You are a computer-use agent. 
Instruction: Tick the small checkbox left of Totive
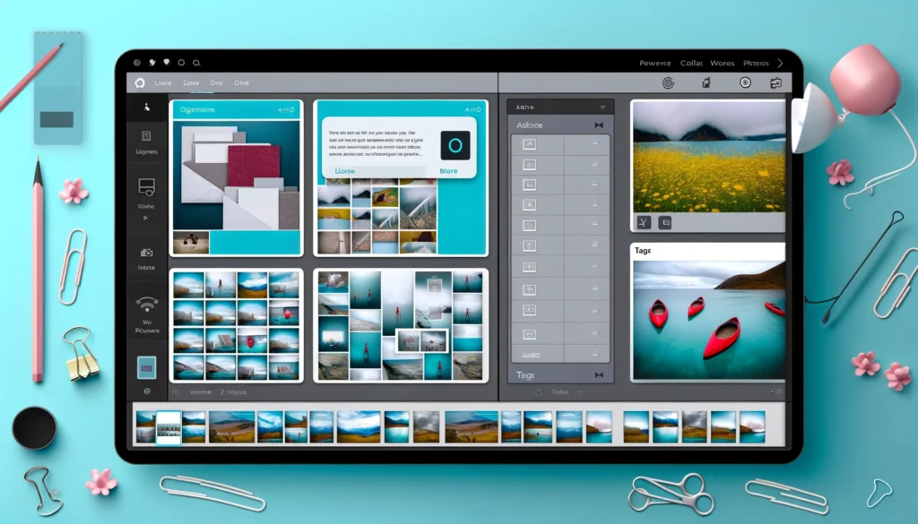(x=538, y=392)
